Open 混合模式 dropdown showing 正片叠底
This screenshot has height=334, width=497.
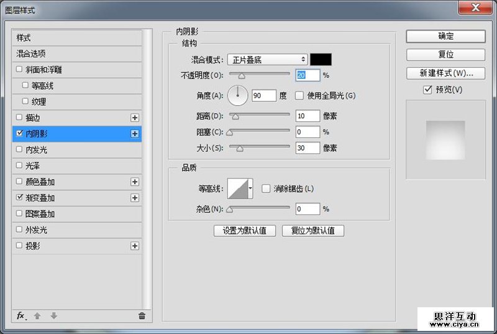(x=268, y=60)
